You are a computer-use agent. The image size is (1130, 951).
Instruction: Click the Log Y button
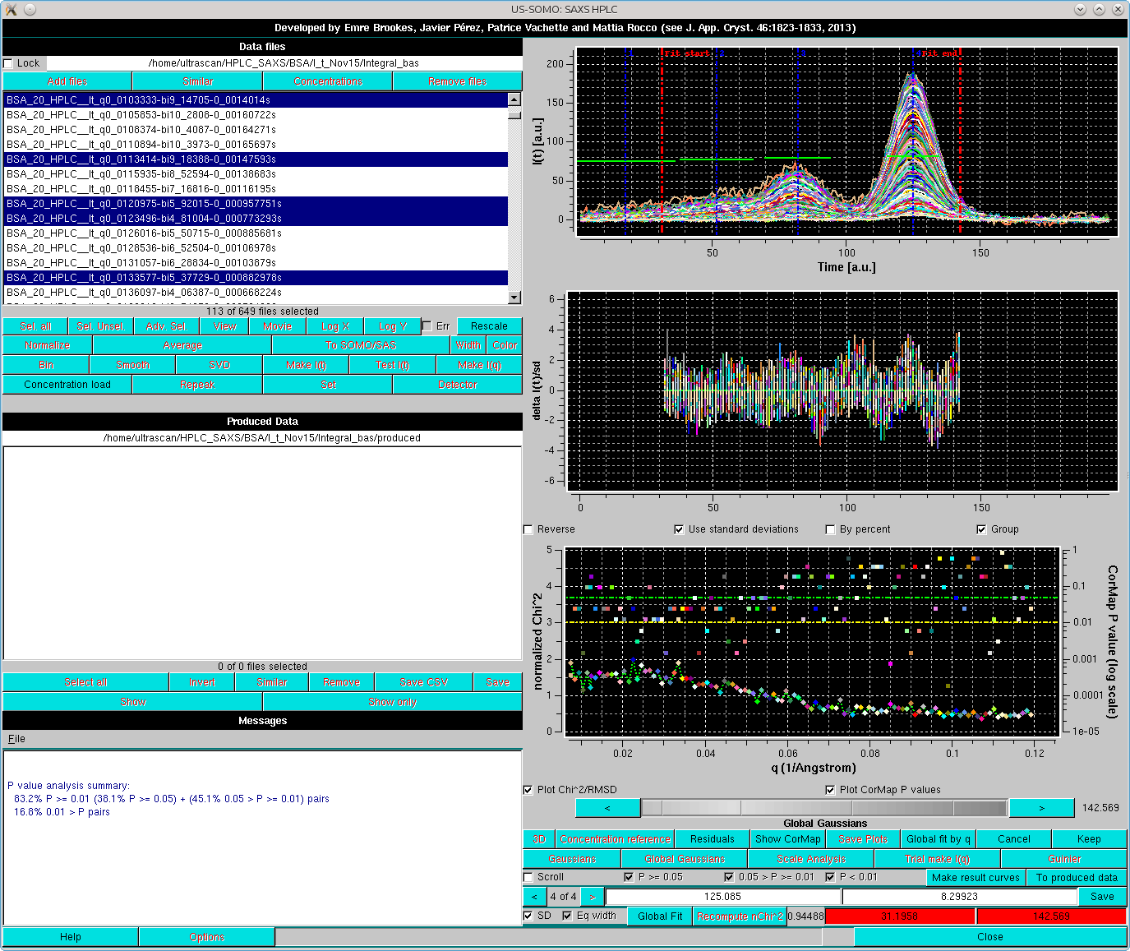393,326
